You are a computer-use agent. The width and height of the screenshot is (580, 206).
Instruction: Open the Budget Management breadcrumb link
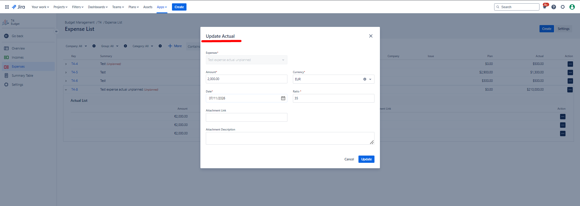coord(79,22)
